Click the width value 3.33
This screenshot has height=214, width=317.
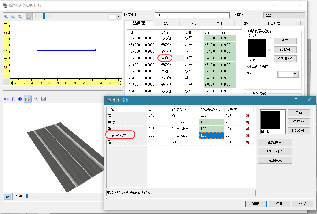pyautogui.click(x=151, y=135)
